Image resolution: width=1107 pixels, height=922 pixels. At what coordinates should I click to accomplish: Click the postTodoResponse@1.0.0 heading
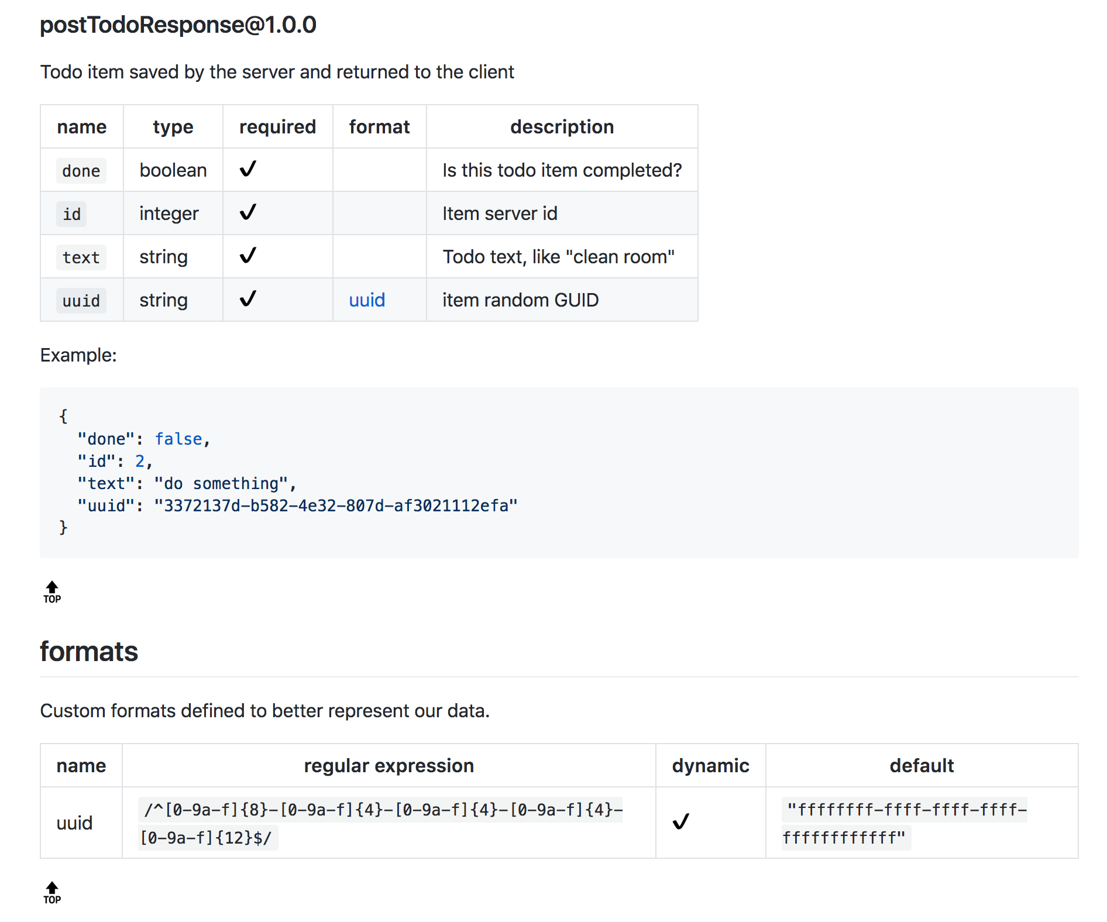[x=178, y=25]
